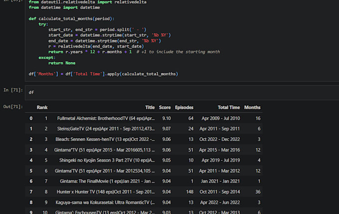Click the 'Apr 2011 - Sep 2011' cell
The height and width of the screenshot is (214, 339).
tap(220, 129)
